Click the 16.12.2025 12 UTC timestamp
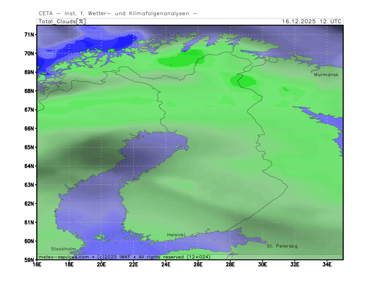This screenshot has height=285, width=380. 311,21
